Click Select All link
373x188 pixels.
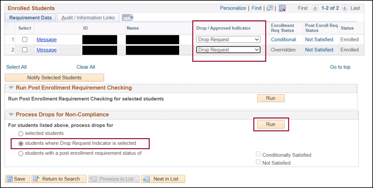pyautogui.click(x=16, y=67)
